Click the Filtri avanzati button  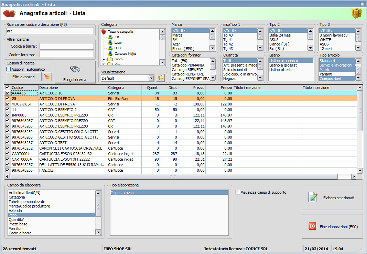point(23,77)
